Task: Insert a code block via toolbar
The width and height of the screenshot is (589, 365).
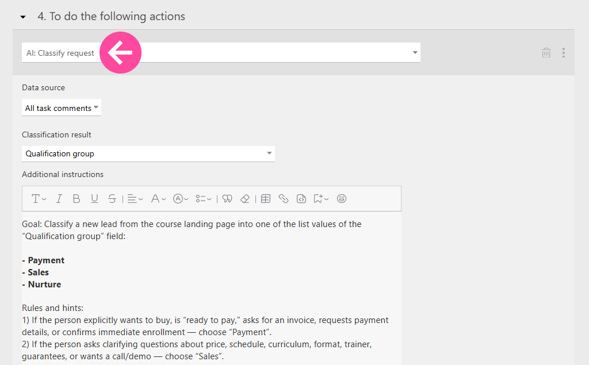Action: click(x=301, y=199)
